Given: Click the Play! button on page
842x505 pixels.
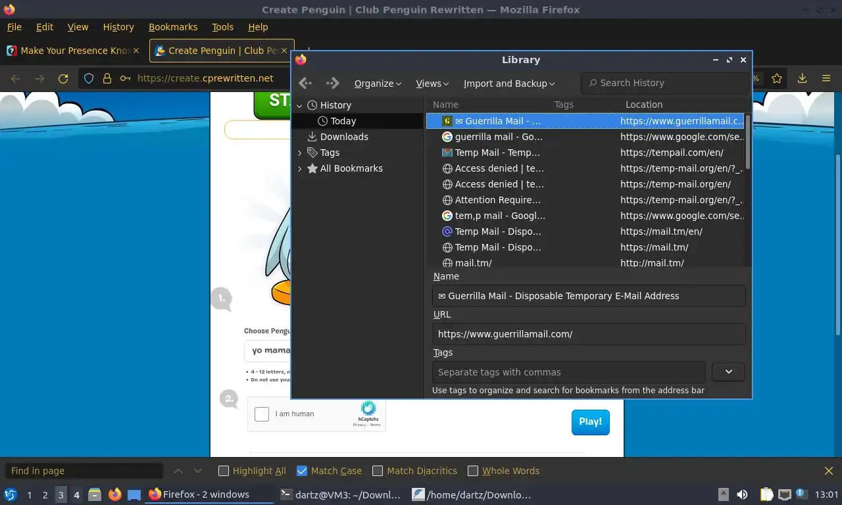Looking at the screenshot, I should tap(590, 421).
